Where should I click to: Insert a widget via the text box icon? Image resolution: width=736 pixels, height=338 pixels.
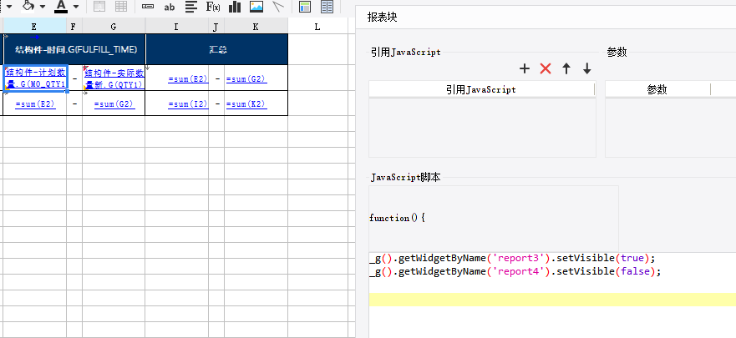[x=148, y=7]
